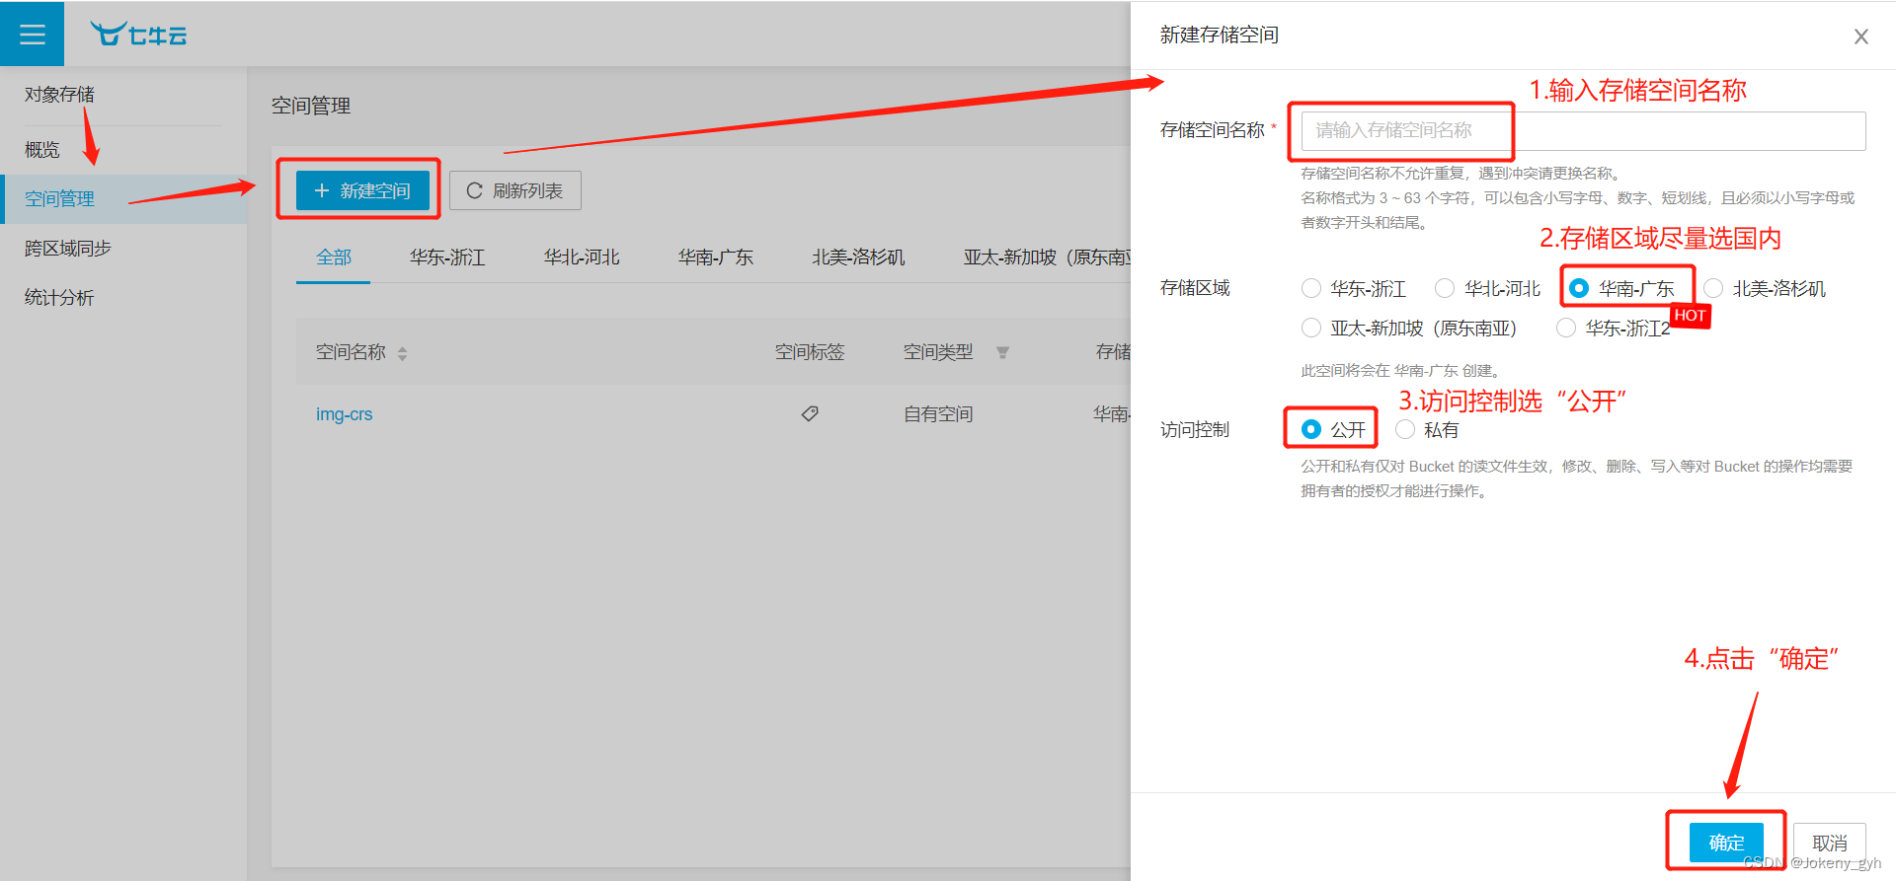This screenshot has height=881, width=1896.
Task: Click the Qiniu Cloud logo
Action: point(138,35)
